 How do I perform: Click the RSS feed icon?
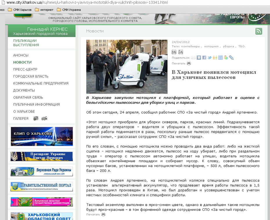pyautogui.click(x=259, y=31)
